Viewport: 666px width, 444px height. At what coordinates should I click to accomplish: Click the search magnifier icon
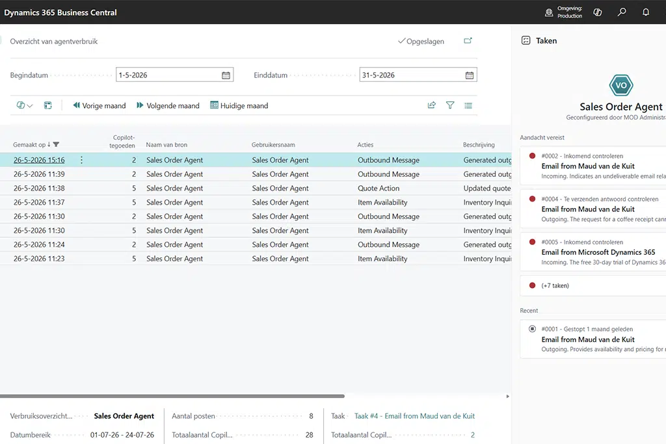(x=622, y=12)
